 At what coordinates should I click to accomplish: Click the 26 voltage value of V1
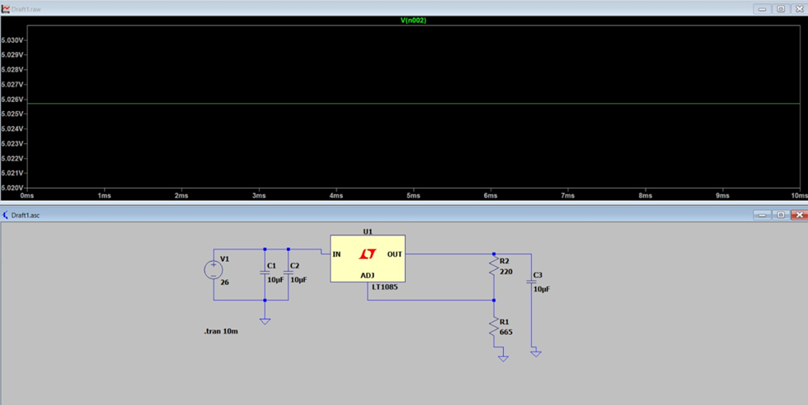[225, 282]
